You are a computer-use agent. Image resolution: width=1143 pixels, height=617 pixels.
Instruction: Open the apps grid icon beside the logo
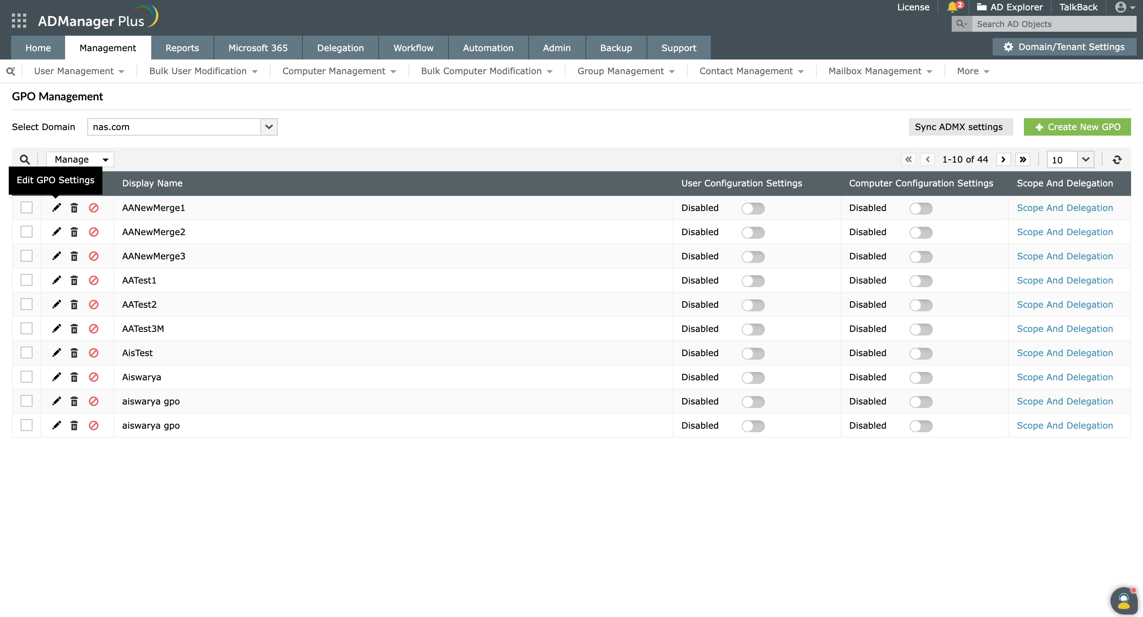tap(19, 20)
